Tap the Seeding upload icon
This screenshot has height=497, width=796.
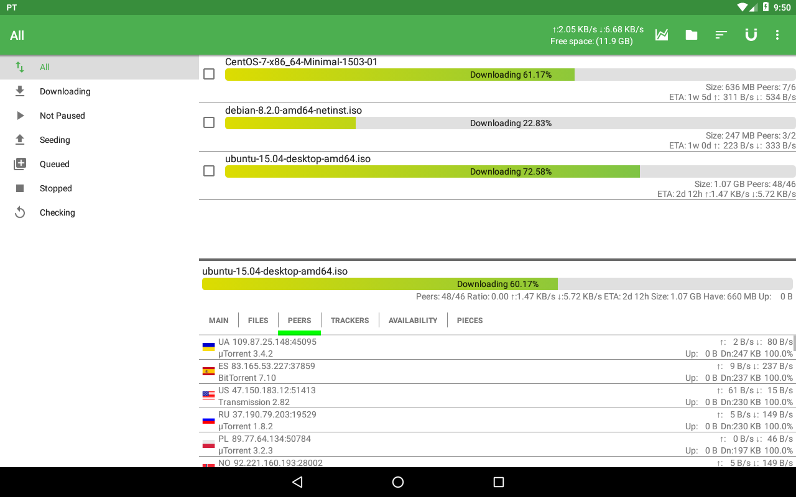coord(20,140)
